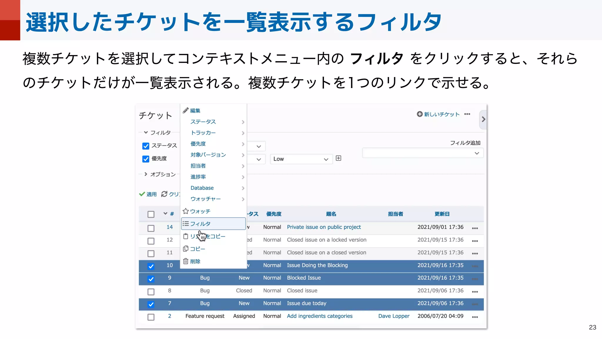Open actions menu for ticket 11 row

[475, 253]
